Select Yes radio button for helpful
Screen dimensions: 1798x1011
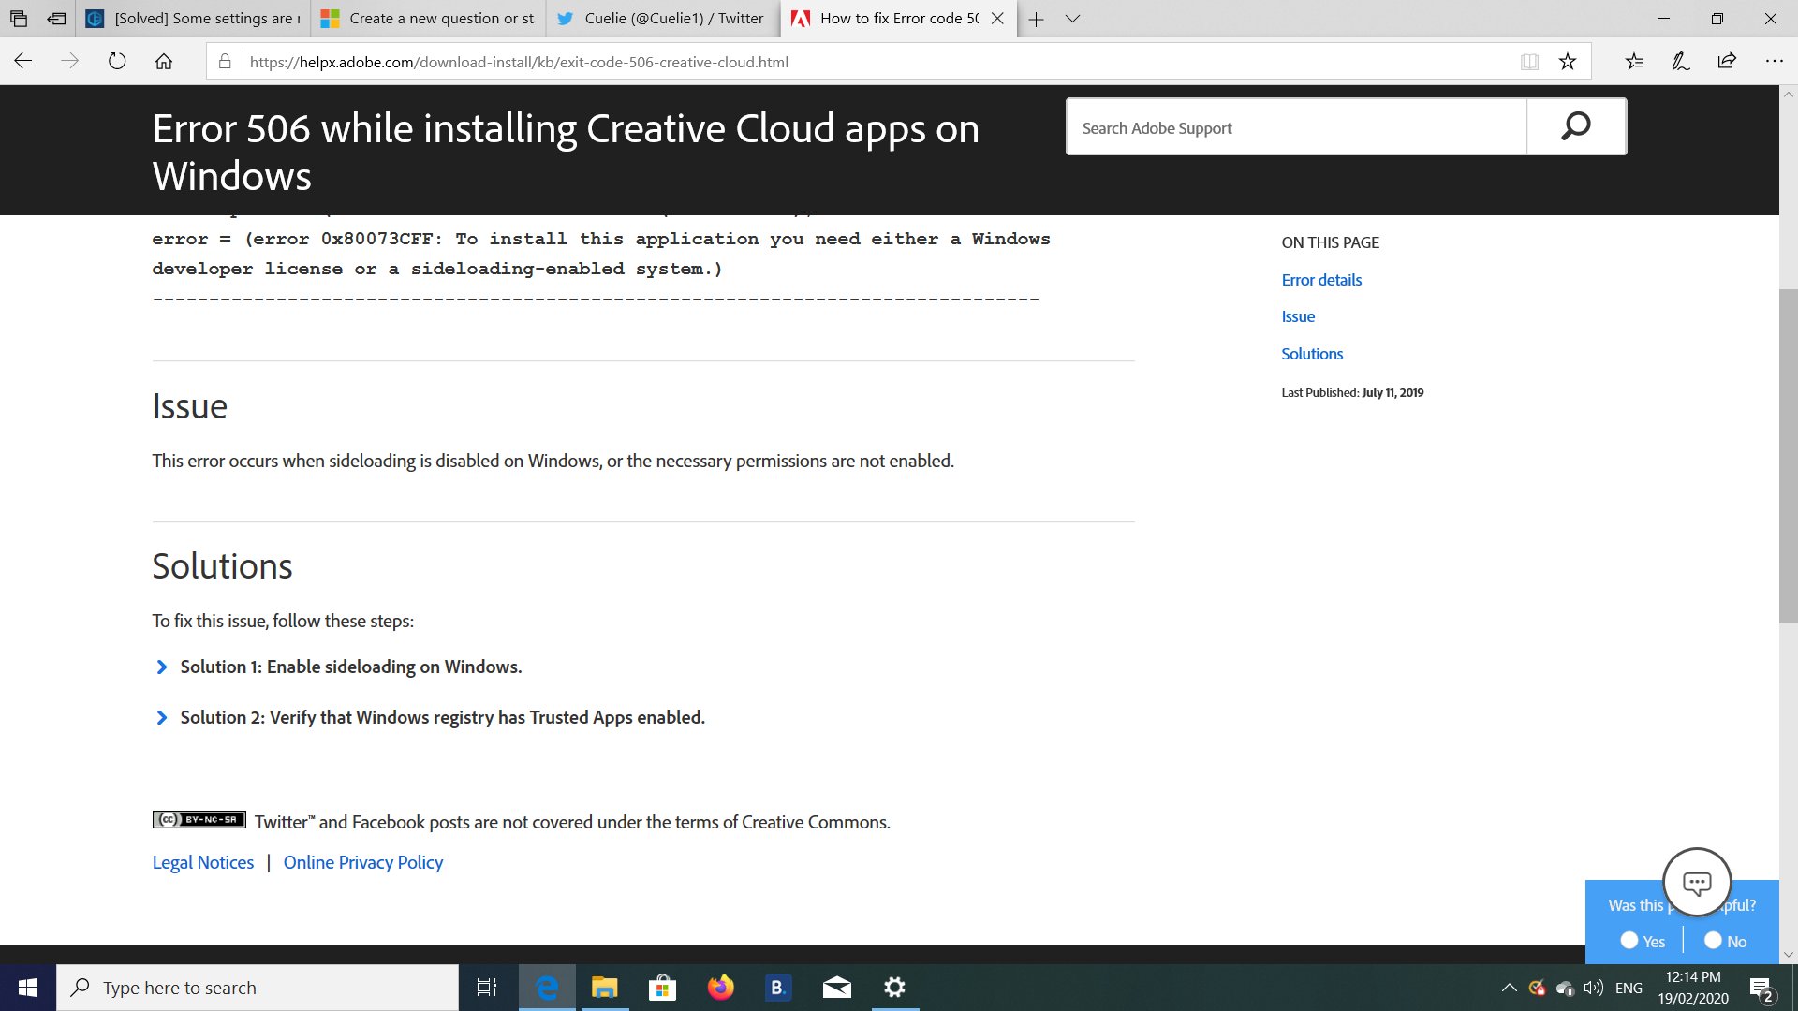(1629, 940)
